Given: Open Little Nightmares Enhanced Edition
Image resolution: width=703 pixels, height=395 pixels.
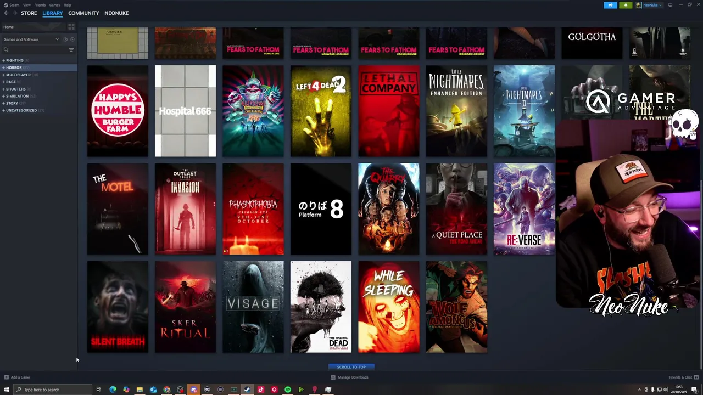Looking at the screenshot, I should [x=456, y=111].
